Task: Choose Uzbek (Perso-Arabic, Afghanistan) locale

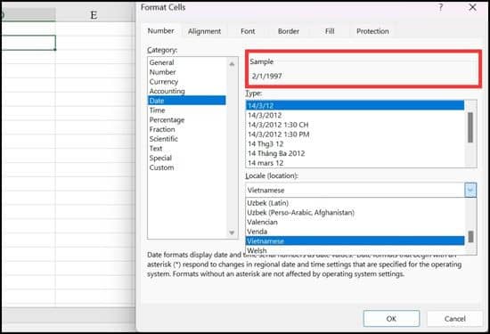Action: point(355,213)
